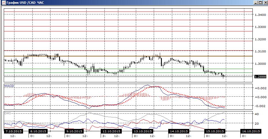This screenshot has width=268, height=139.
Task: Select the 16.10.2015 date marker
Action: (251, 131)
